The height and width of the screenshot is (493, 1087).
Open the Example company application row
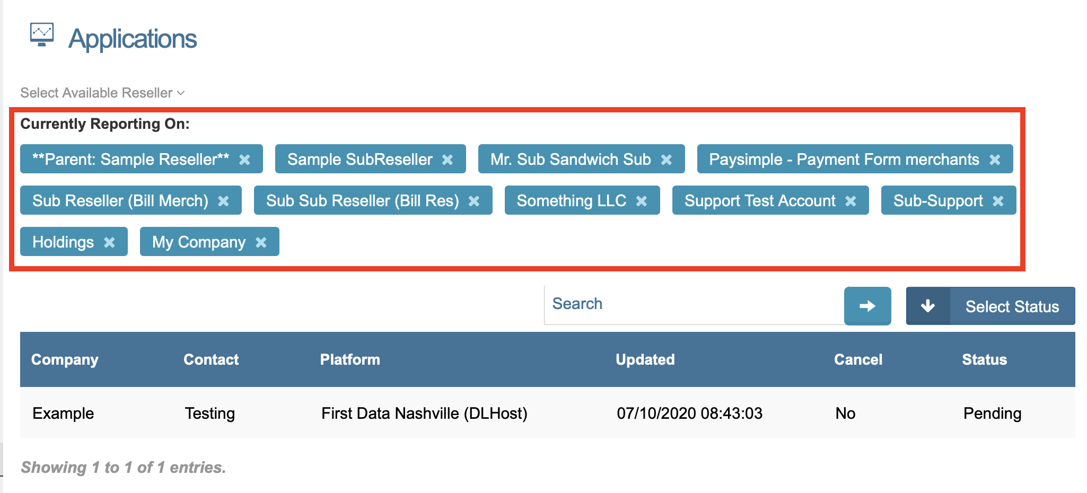[x=63, y=413]
